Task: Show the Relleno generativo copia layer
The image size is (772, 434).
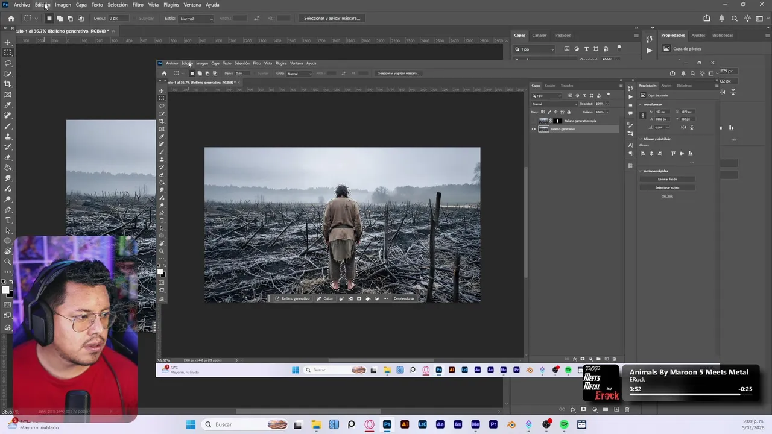Action: [533, 121]
